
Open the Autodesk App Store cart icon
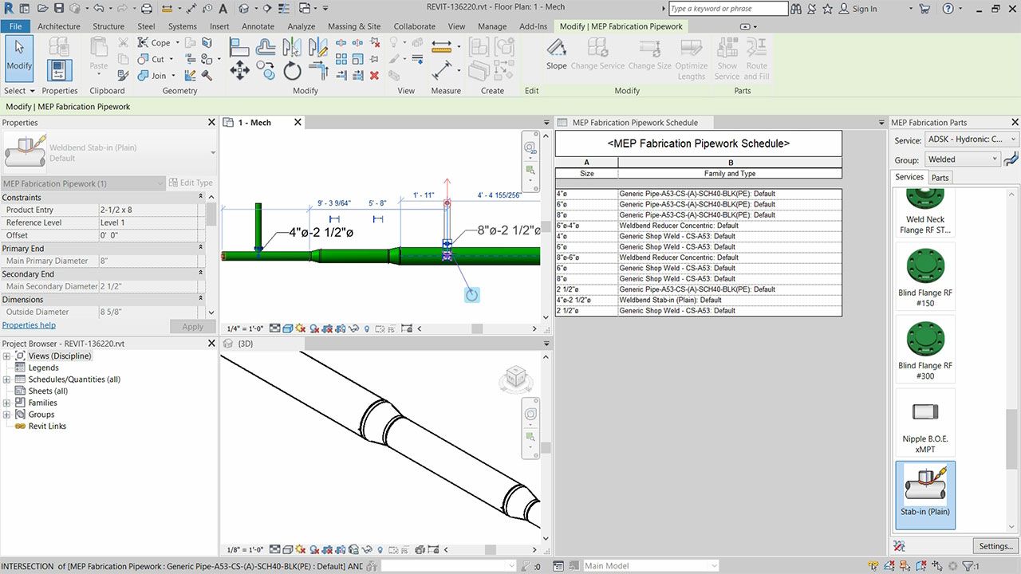[924, 9]
